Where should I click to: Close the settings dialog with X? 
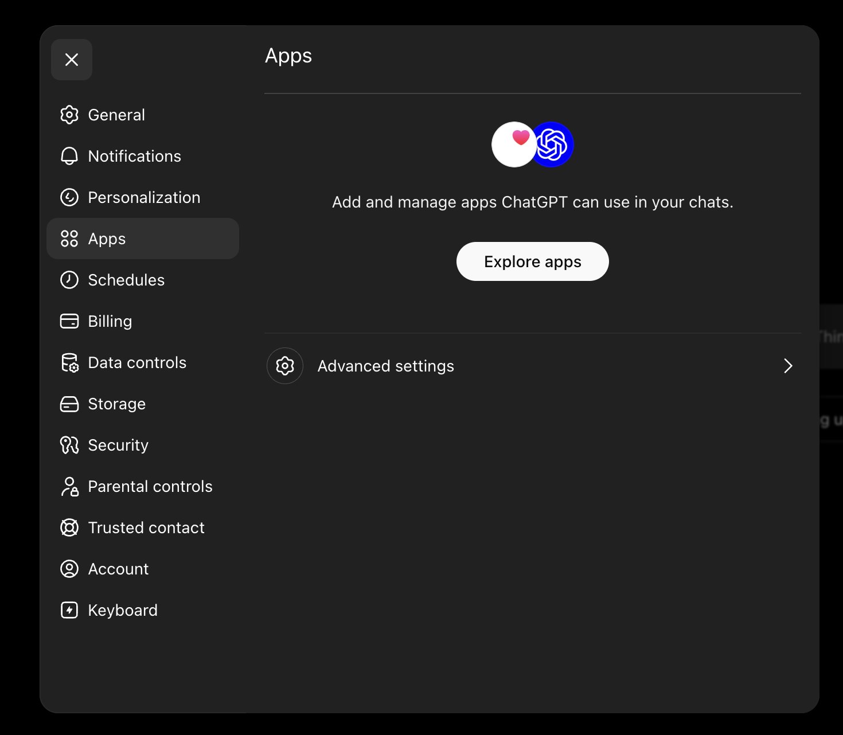(72, 60)
